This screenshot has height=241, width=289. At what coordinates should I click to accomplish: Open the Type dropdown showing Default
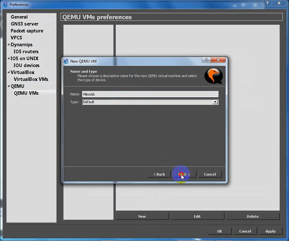point(150,102)
